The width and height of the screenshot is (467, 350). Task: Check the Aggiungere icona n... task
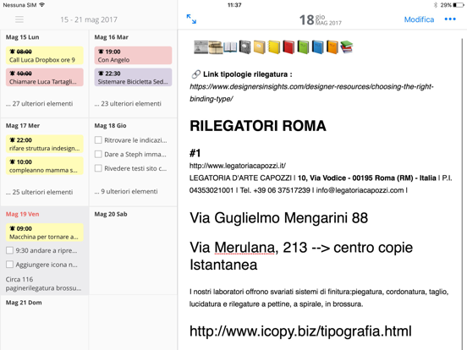9,265
